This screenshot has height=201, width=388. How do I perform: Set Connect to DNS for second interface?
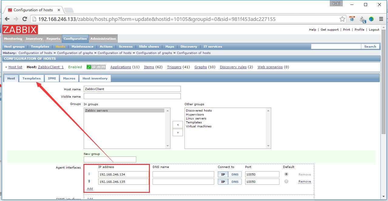pyautogui.click(x=235, y=182)
